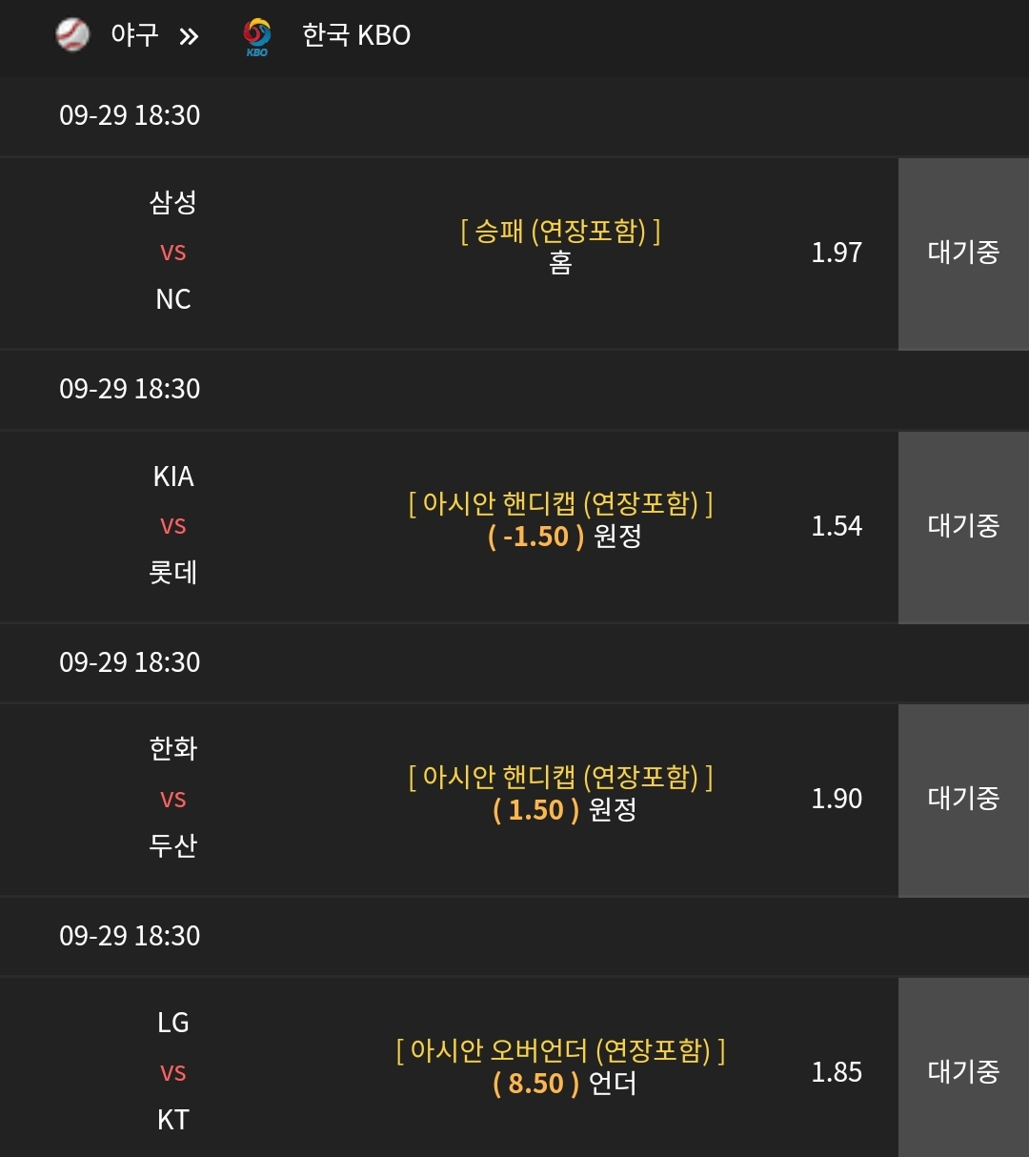Image resolution: width=1029 pixels, height=1157 pixels.
Task: Click the double chevron breadcrumb arrow
Action: tap(189, 37)
